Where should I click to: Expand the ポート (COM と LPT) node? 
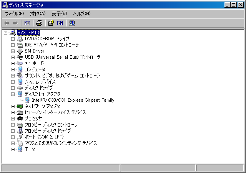coord(13,137)
